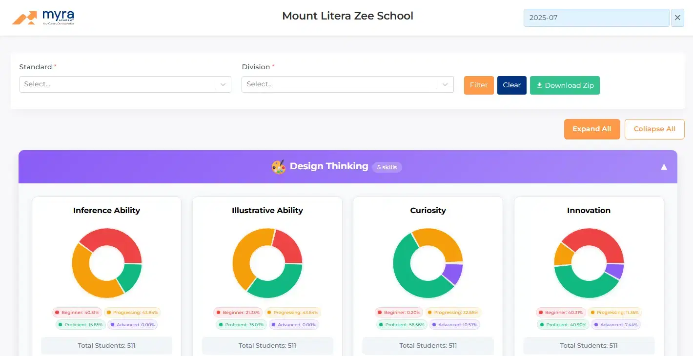Screen dimensions: 693x356
Task: Open the Division dropdown
Action: pyautogui.click(x=347, y=84)
